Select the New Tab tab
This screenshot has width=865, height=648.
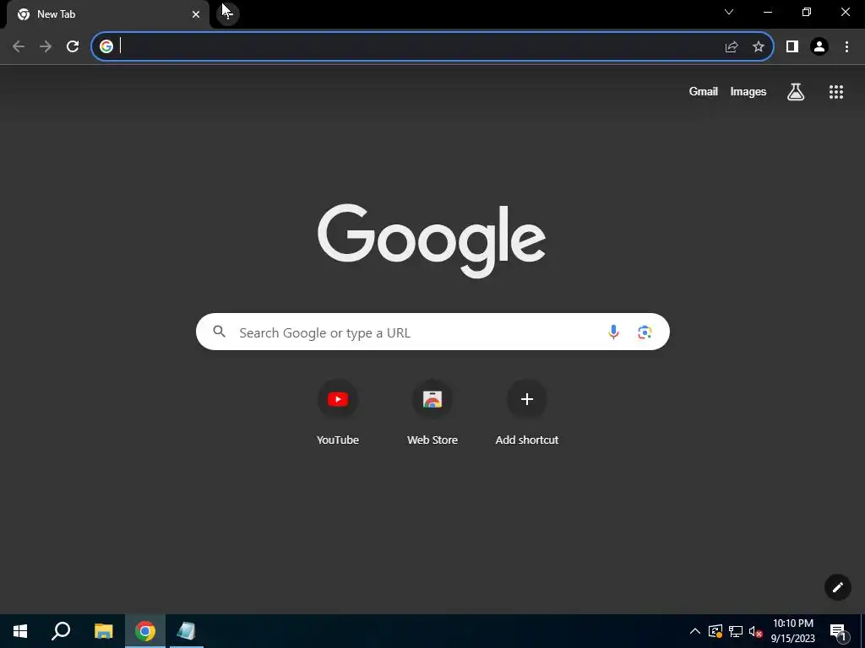pyautogui.click(x=107, y=14)
